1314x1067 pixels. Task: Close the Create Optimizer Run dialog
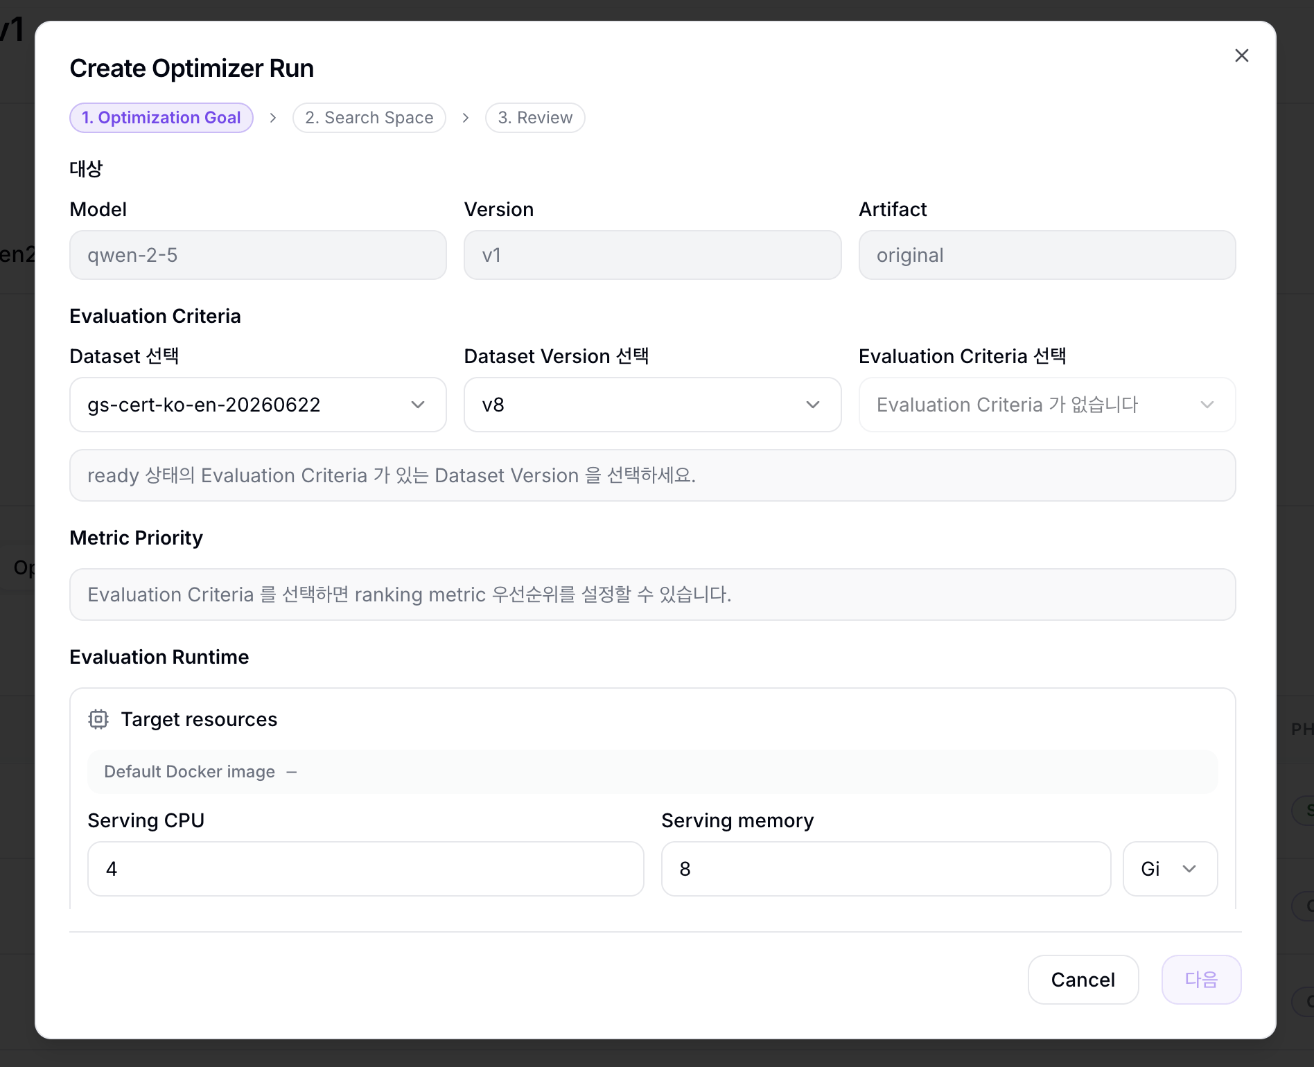click(x=1241, y=55)
